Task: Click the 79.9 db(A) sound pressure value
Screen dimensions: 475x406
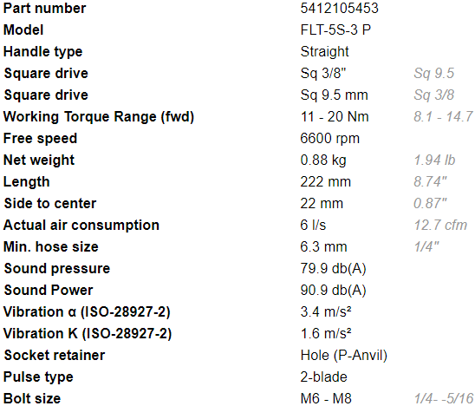Action: click(x=333, y=269)
